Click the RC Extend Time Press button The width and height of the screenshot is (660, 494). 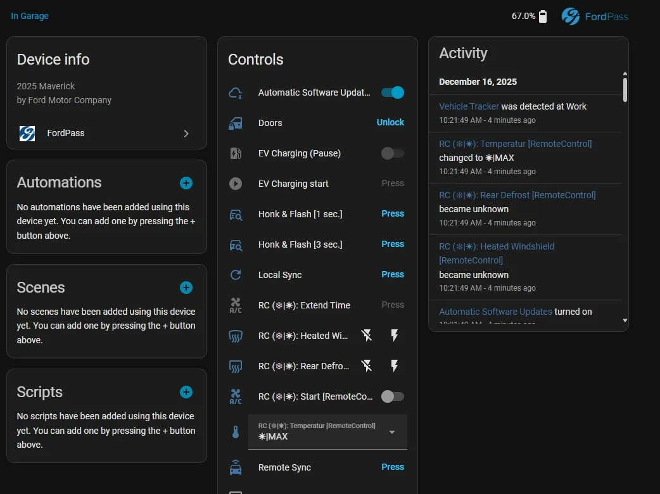(x=393, y=305)
